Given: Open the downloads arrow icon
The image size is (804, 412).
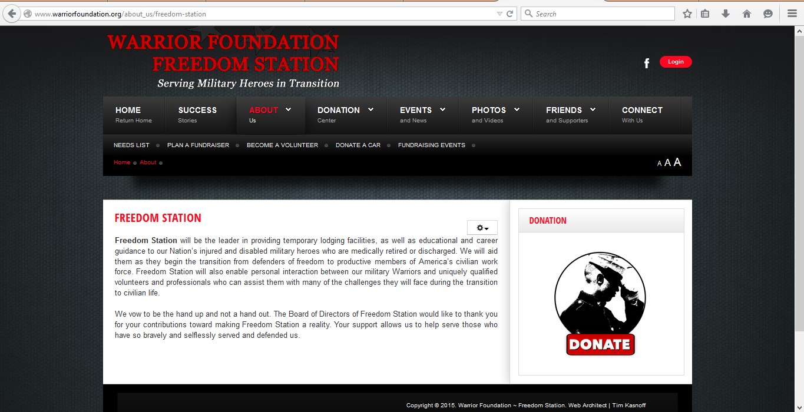Looking at the screenshot, I should 726,14.
